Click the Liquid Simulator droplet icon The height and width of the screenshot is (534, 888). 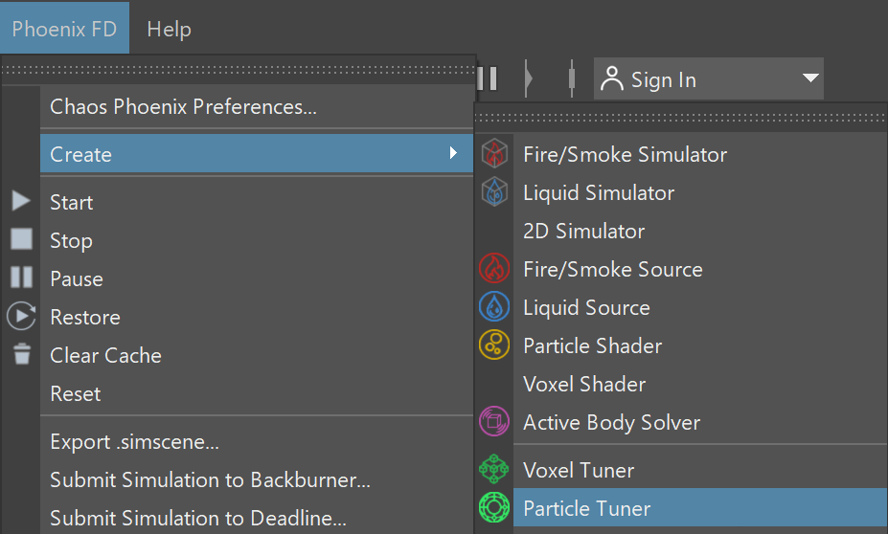click(494, 191)
